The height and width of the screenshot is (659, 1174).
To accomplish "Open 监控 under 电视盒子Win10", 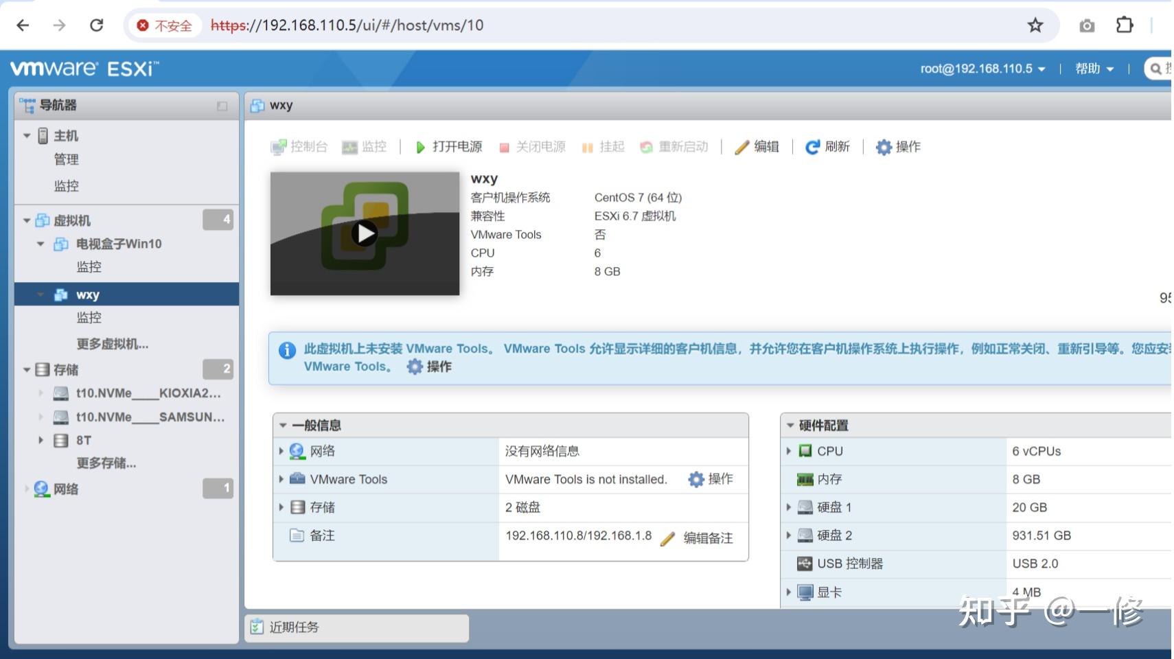I will [89, 267].
